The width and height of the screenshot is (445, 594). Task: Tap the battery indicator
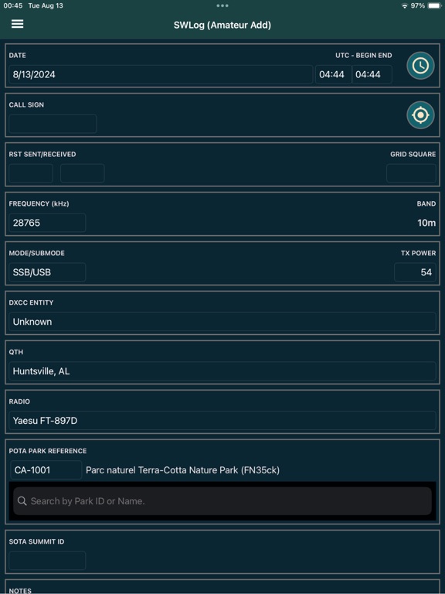435,5
